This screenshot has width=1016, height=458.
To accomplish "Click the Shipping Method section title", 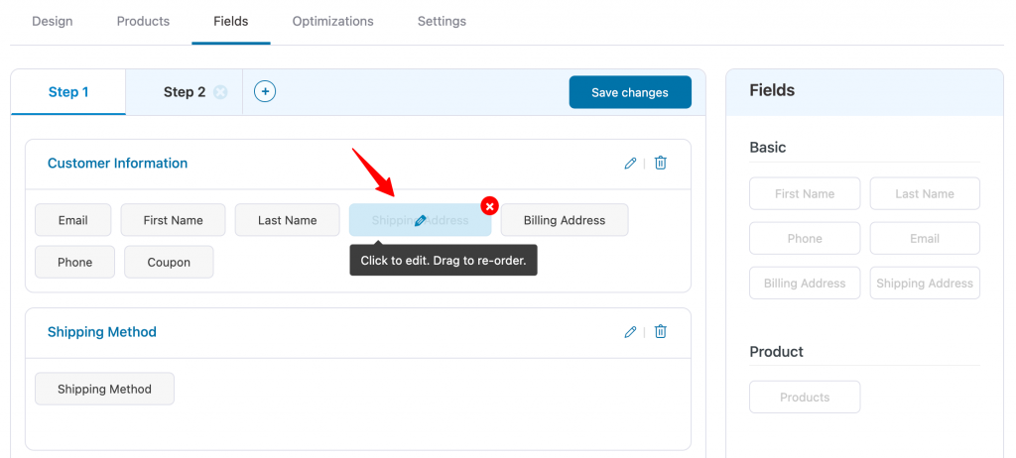I will (102, 332).
